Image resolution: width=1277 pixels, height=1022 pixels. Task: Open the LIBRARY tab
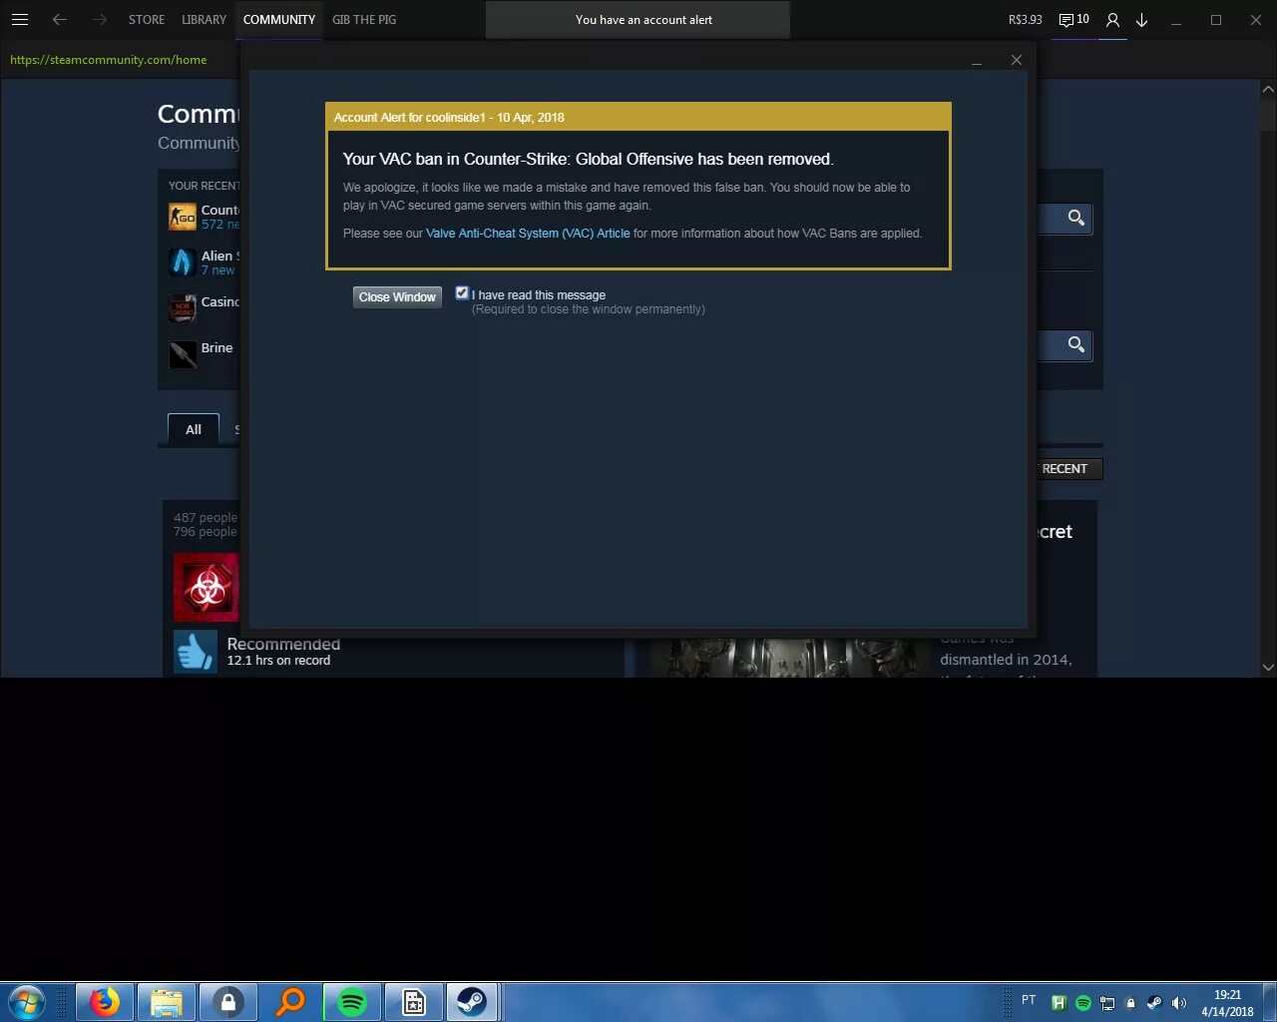(x=204, y=19)
